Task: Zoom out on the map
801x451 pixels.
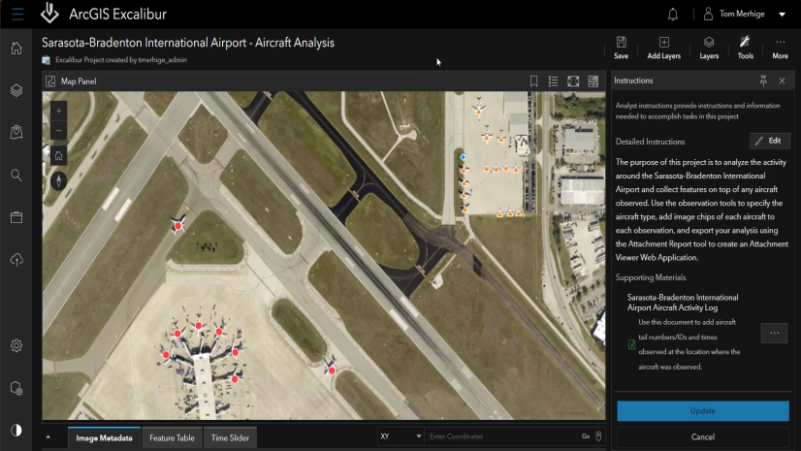Action: (x=59, y=131)
